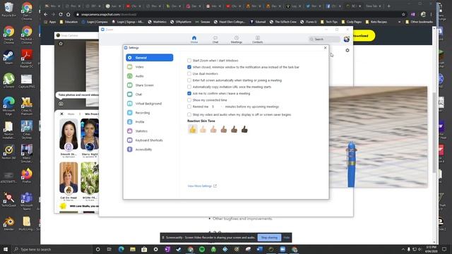The height and width of the screenshot is (254, 452).
Task: Click the yellow Download button on Snap Camera page
Action: pos(364,36)
